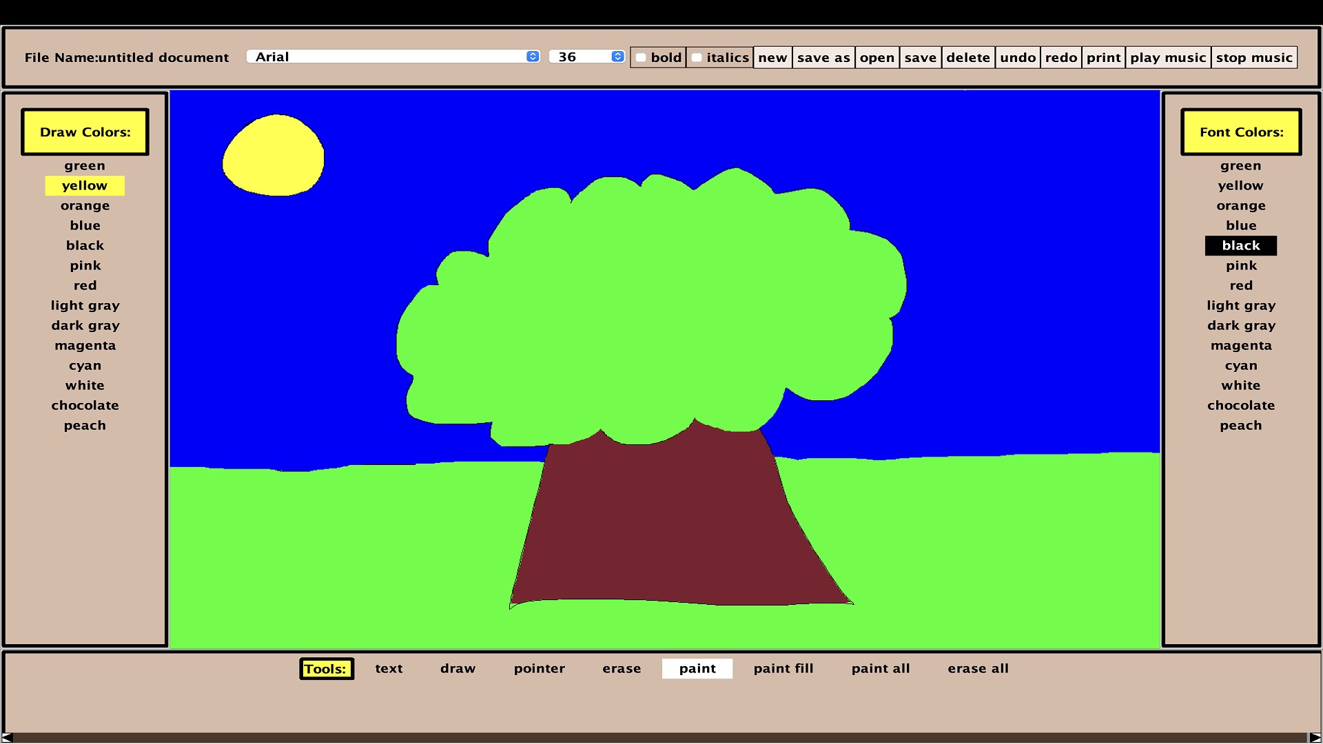Click the undo button
Viewport: 1323px width, 744px height.
coord(1018,57)
